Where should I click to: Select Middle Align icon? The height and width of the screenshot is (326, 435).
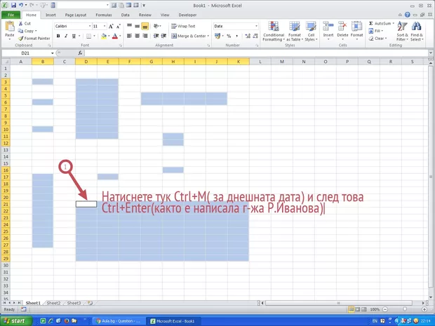pos(138,26)
